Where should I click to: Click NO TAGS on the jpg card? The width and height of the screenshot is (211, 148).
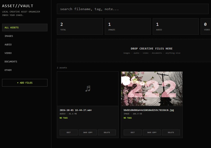pyautogui.click(x=128, y=118)
